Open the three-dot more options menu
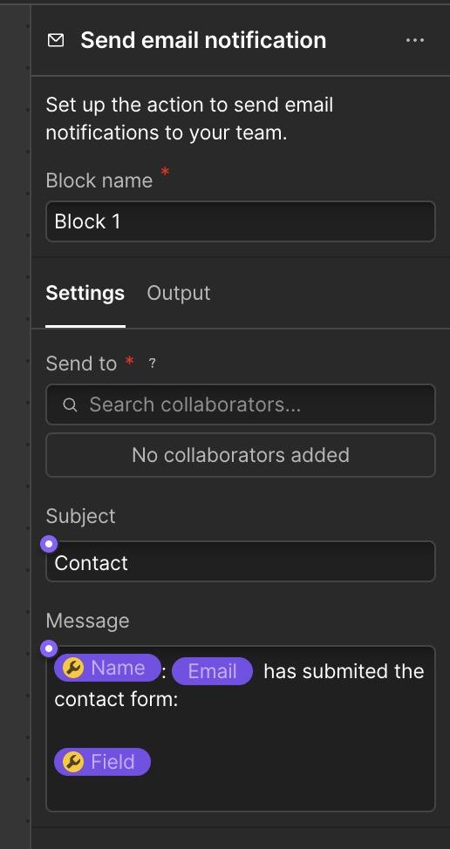Screen dimensions: 450x849 click(415, 40)
